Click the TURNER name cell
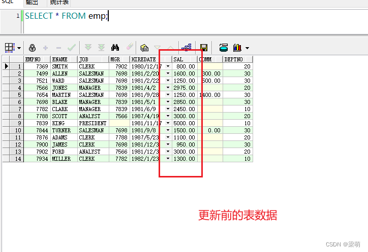368x252 pixels. [64, 130]
